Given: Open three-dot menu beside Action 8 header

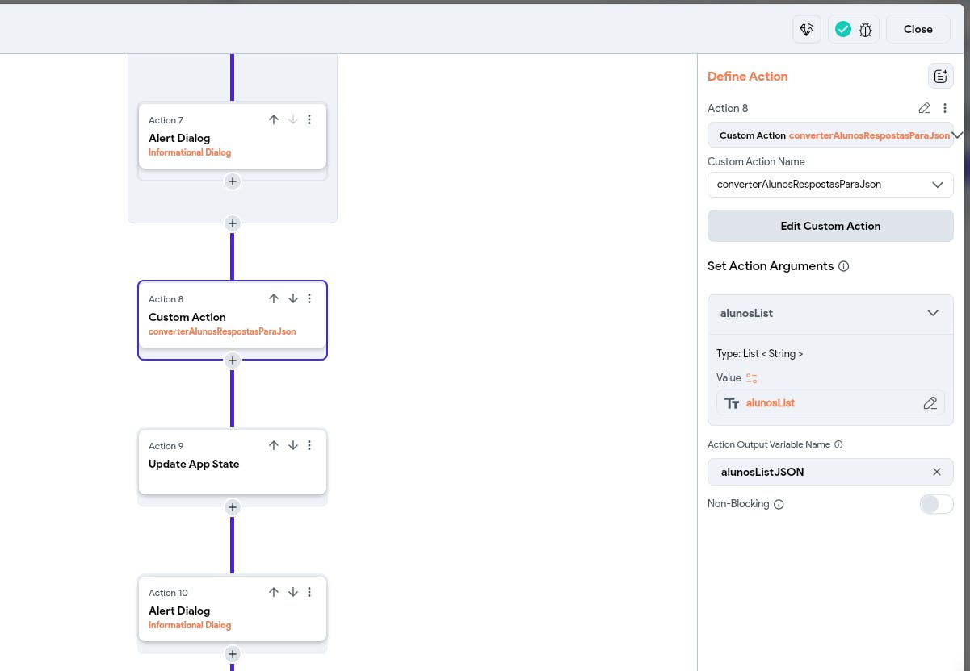Looking at the screenshot, I should (x=945, y=108).
